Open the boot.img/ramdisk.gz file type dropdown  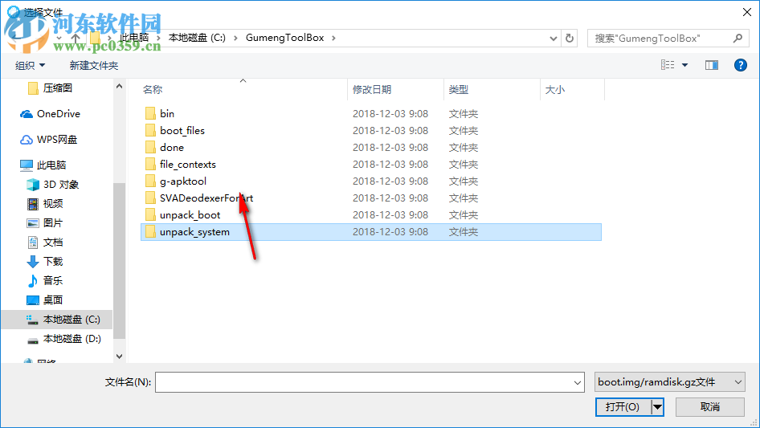(670, 382)
